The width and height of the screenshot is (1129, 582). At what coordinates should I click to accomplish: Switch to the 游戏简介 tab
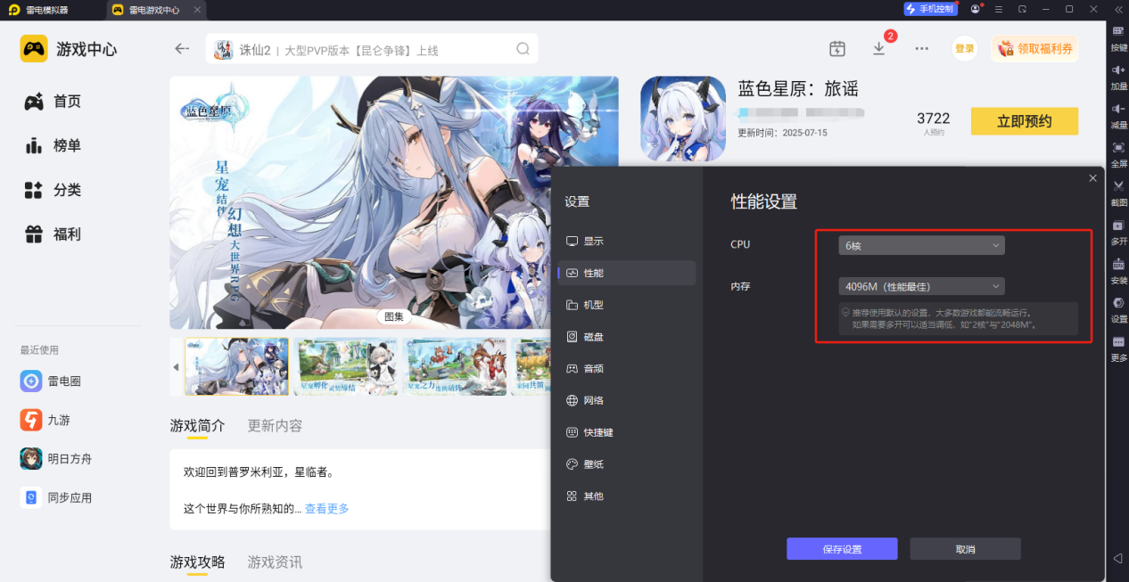click(x=197, y=426)
